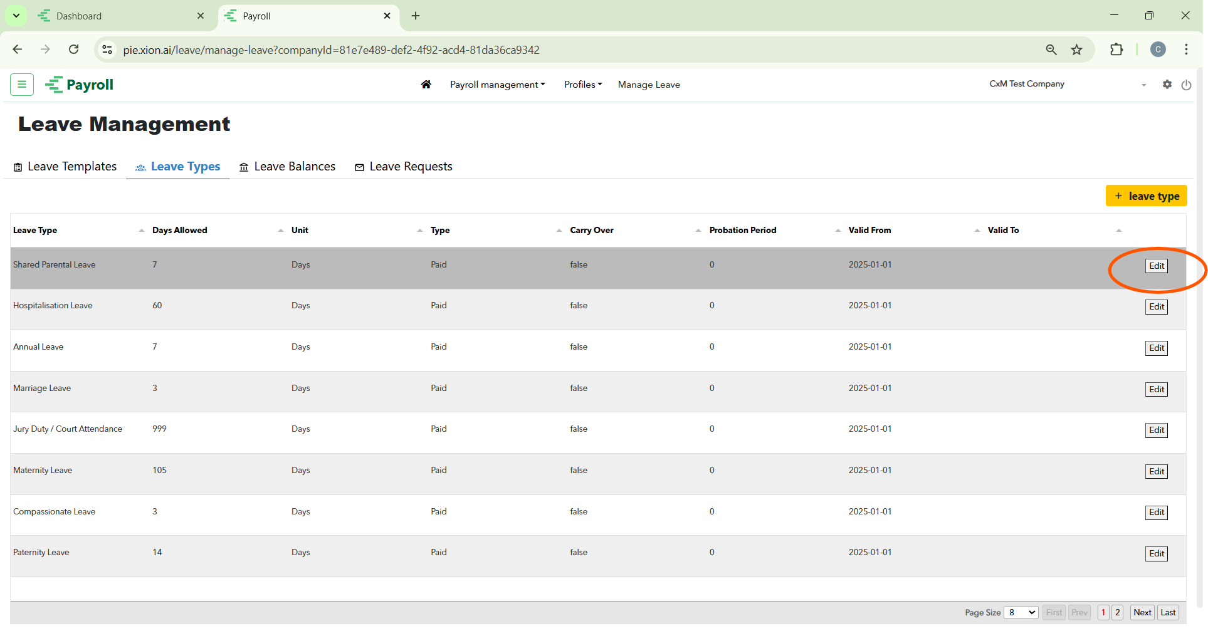Sort by Carry Over column arrow
The height and width of the screenshot is (636, 1208).
698,231
